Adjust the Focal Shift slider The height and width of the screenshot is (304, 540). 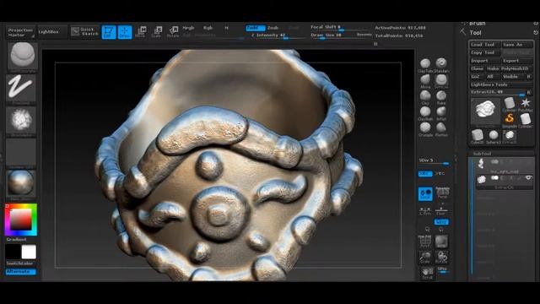(x=340, y=28)
